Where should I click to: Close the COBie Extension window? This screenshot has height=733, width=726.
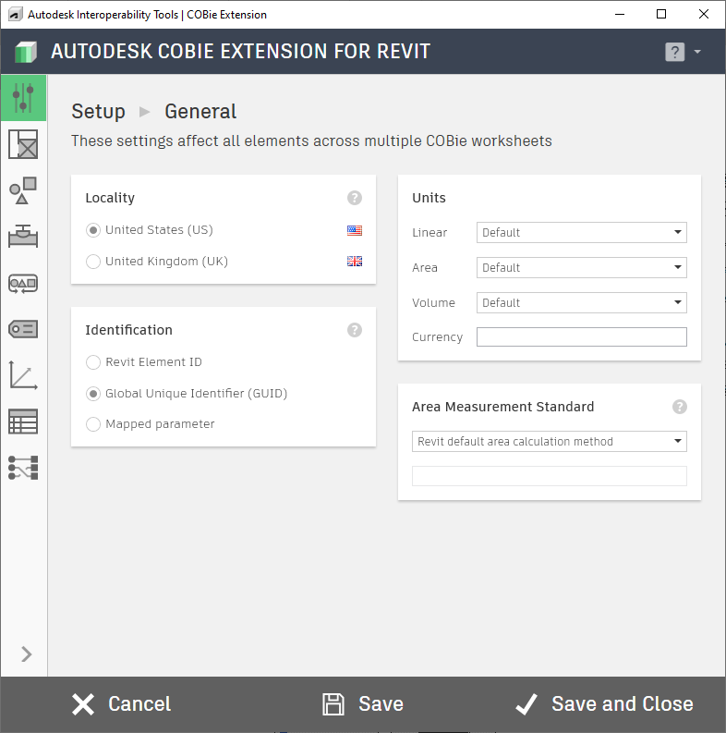click(x=704, y=14)
